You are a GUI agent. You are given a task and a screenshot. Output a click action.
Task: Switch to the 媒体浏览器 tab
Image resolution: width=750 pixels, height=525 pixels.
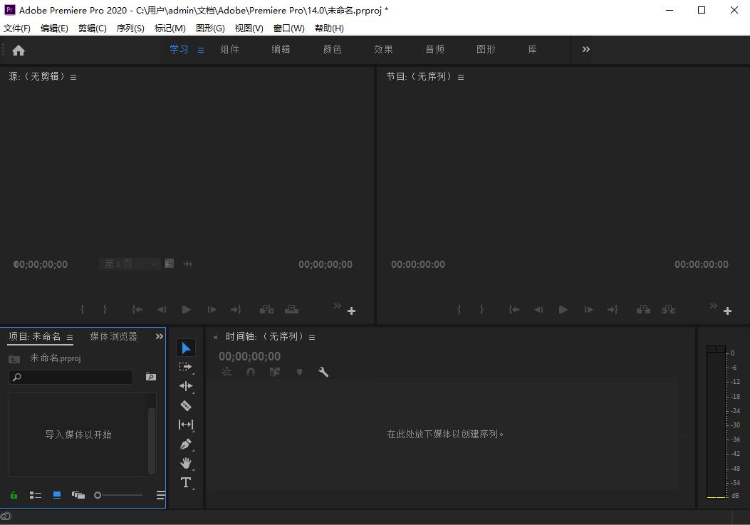pyautogui.click(x=113, y=336)
